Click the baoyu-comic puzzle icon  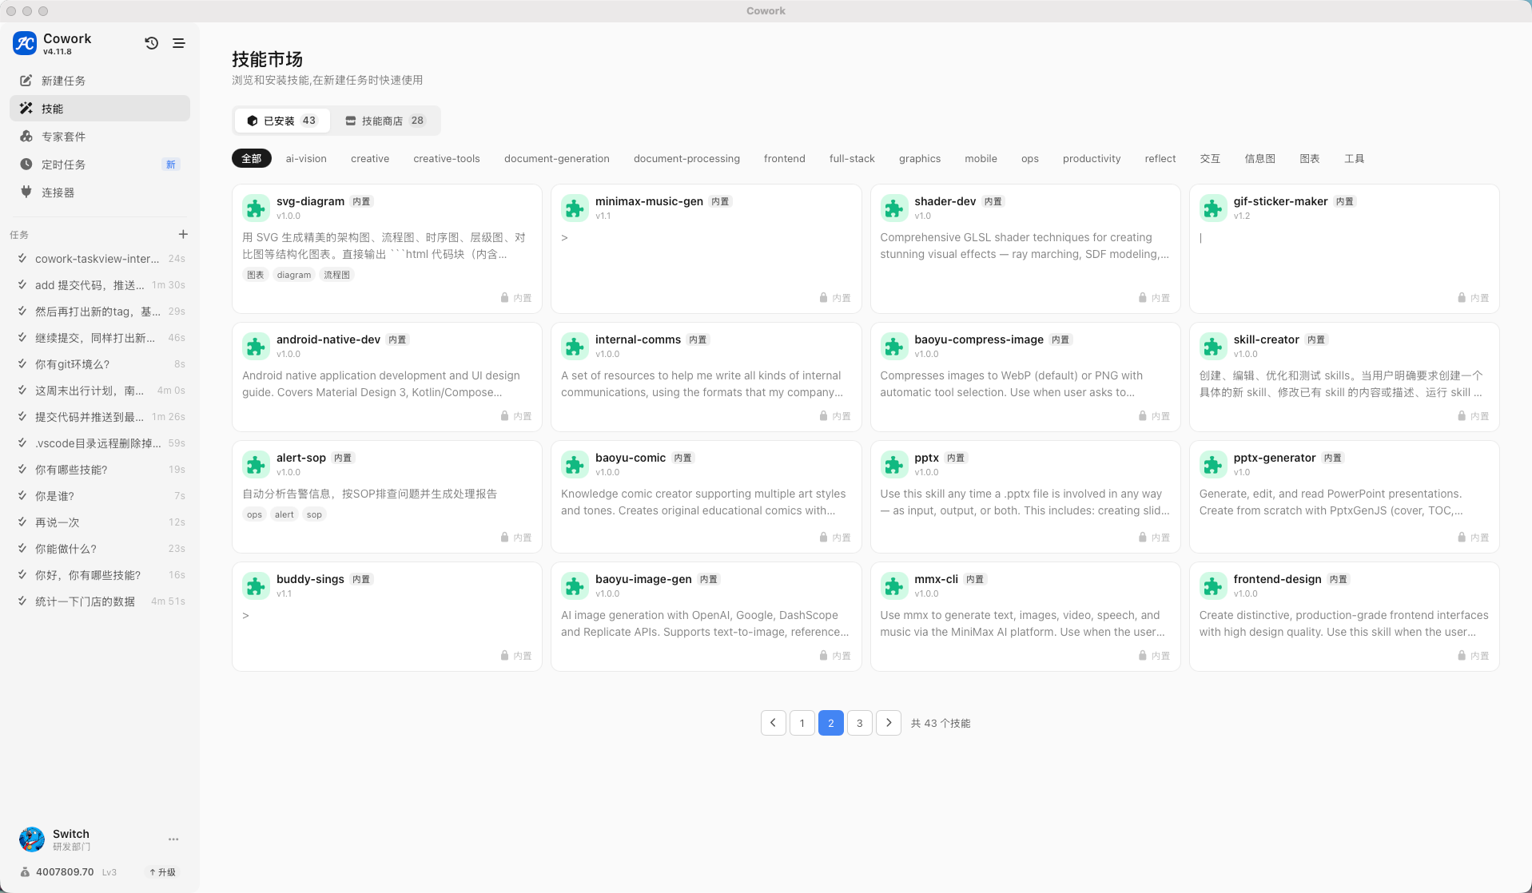tap(575, 465)
